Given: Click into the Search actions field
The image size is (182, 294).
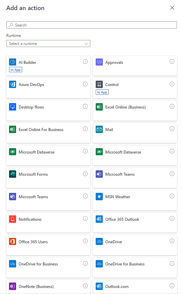Looking at the screenshot, I should [x=92, y=25].
